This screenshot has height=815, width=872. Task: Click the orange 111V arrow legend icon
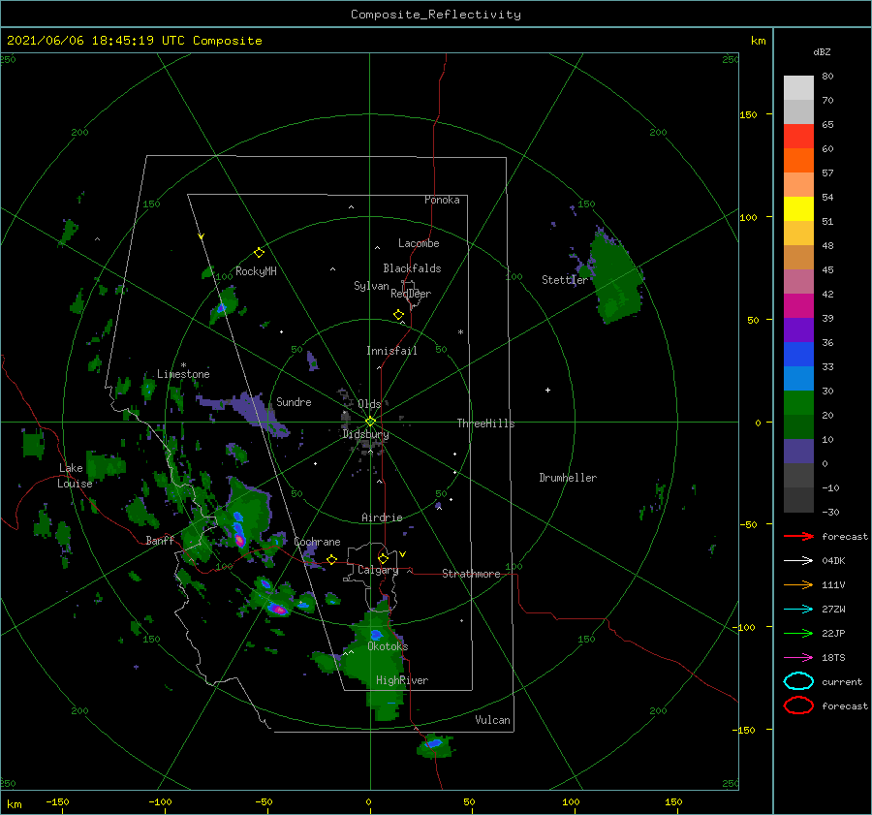click(798, 584)
